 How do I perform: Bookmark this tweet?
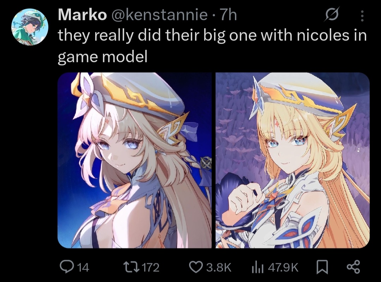coord(322,267)
